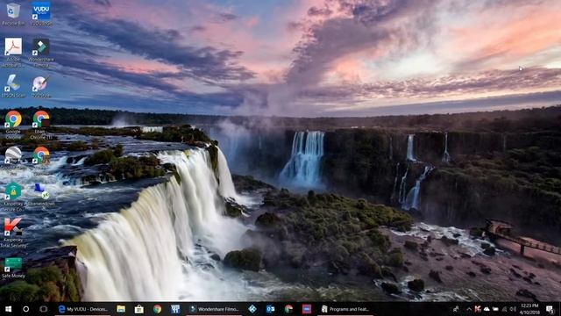The height and width of the screenshot is (316, 561).
Task: Open the Google Chrome desktop shortcut
Action: coord(13,125)
